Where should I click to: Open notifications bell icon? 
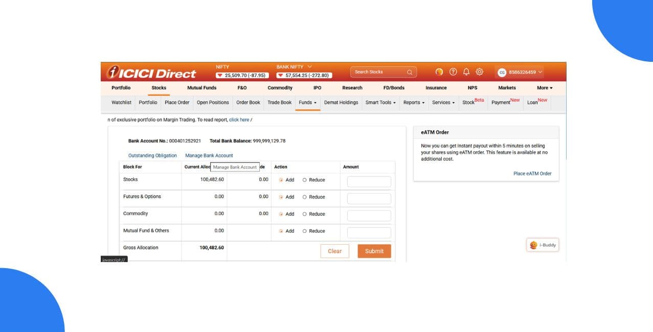tap(466, 72)
